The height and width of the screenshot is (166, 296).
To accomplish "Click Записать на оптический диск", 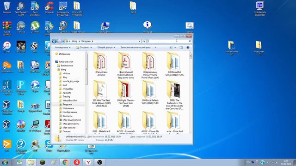I will point(136,47).
